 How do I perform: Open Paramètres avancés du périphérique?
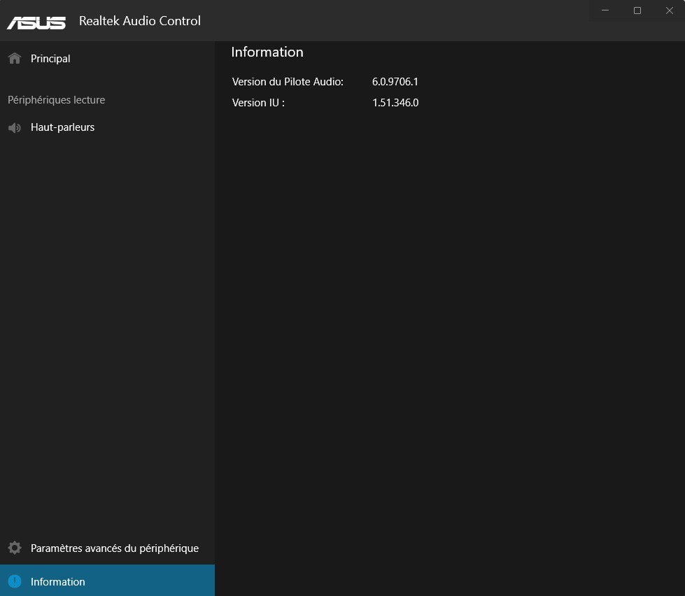[x=115, y=548]
